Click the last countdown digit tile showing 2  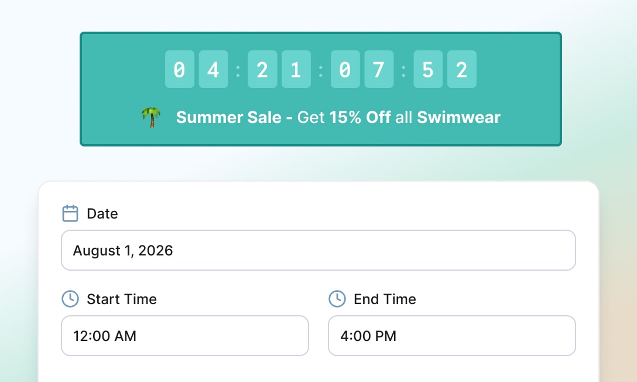(462, 69)
